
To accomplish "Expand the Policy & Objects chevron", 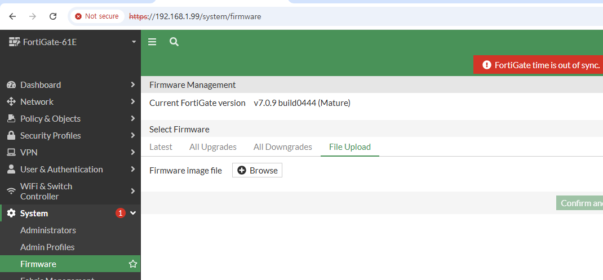I will [x=132, y=118].
